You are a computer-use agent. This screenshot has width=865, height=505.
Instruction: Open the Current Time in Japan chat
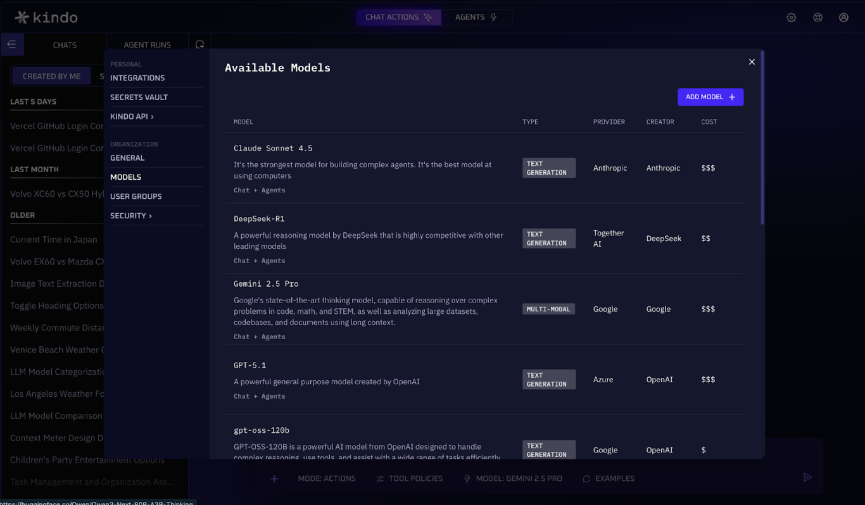point(54,240)
